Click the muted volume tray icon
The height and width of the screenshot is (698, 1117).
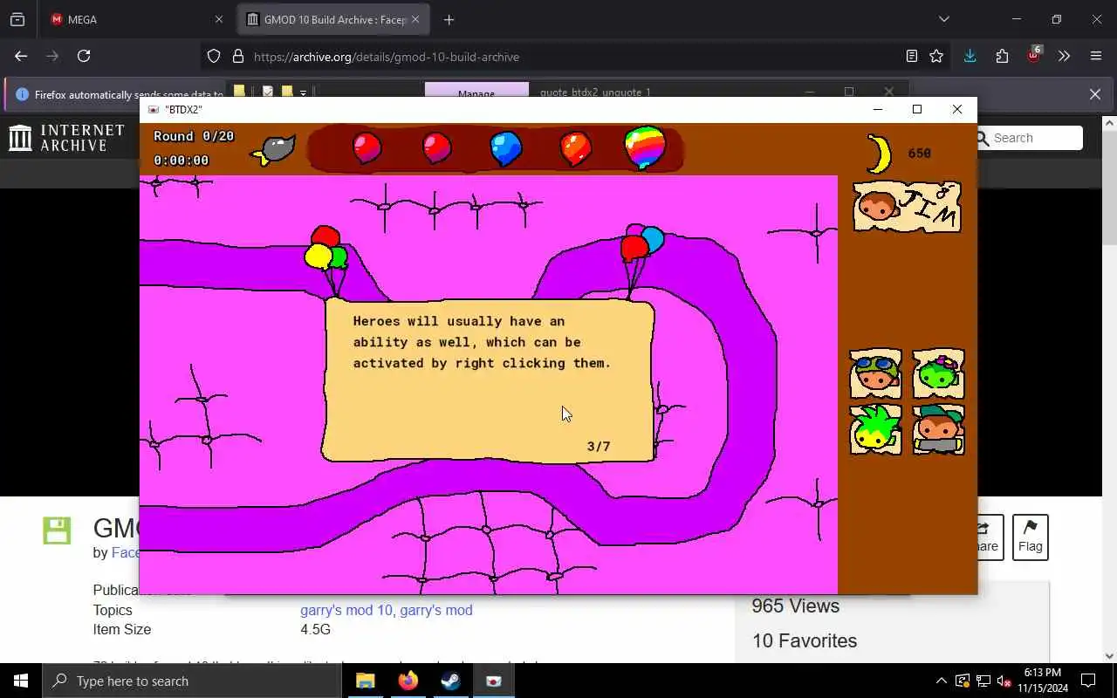pyautogui.click(x=1004, y=681)
